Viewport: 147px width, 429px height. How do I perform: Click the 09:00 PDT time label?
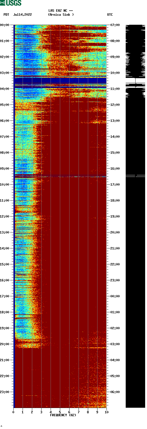(5, 169)
